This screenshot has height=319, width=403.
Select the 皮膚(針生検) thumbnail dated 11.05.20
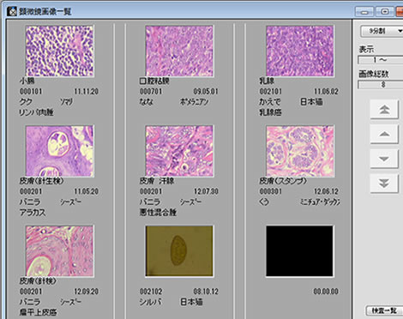(59, 151)
